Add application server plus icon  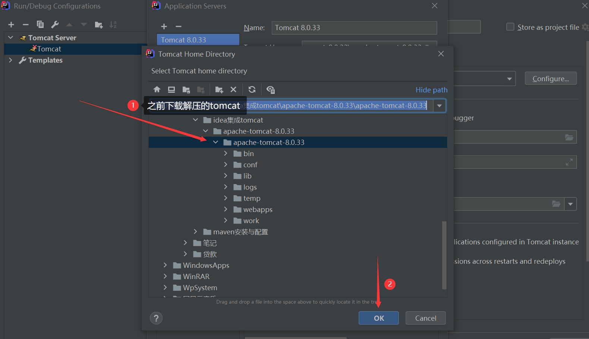tap(164, 26)
